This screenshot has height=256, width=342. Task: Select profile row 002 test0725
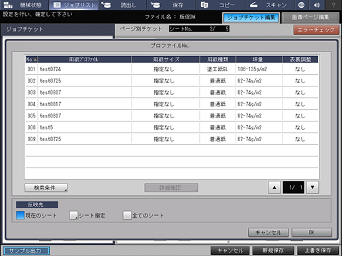[x=172, y=80]
